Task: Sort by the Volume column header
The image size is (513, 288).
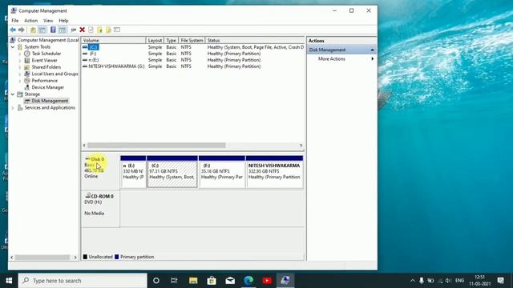Action: tap(113, 40)
